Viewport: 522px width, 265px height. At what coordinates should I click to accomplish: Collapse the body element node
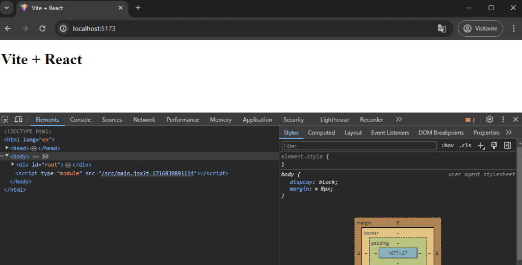click(x=7, y=156)
